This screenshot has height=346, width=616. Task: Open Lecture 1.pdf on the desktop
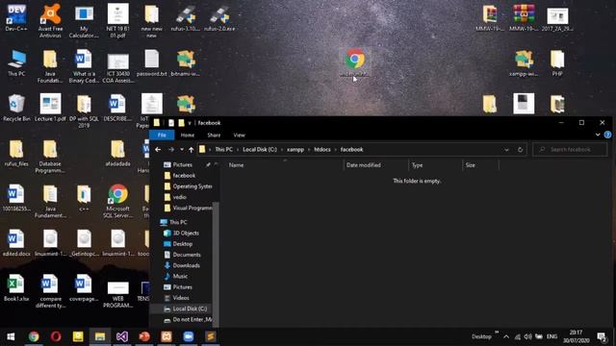[x=50, y=108]
